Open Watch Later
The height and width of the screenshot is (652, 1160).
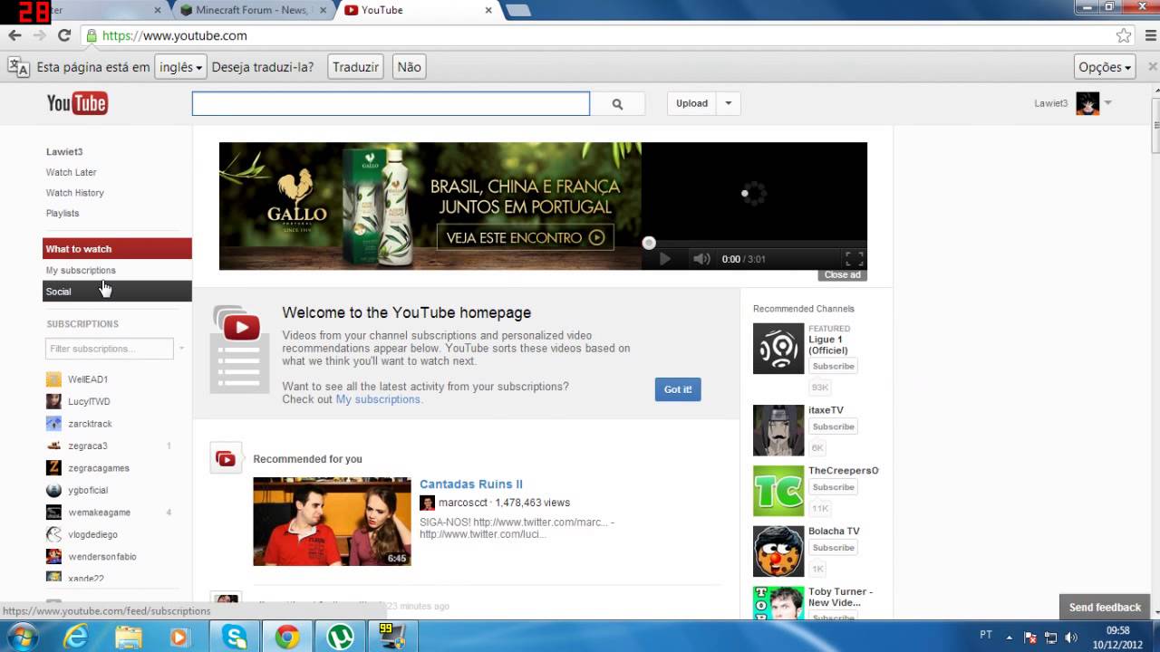click(72, 172)
